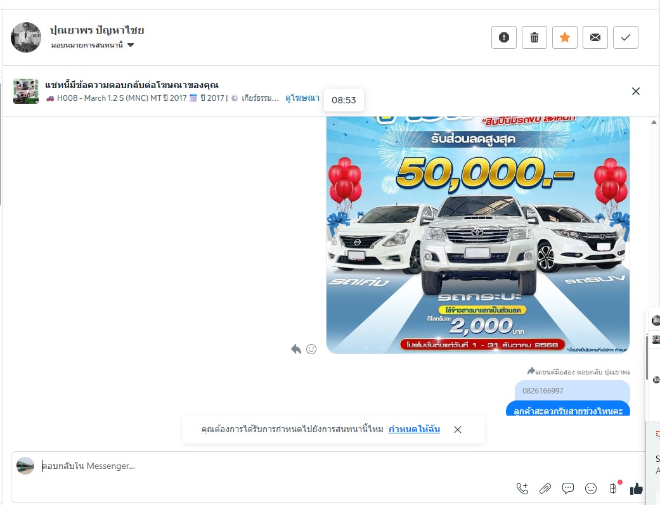Click the phone call request icon
This screenshot has height=505, width=660.
[x=522, y=488]
